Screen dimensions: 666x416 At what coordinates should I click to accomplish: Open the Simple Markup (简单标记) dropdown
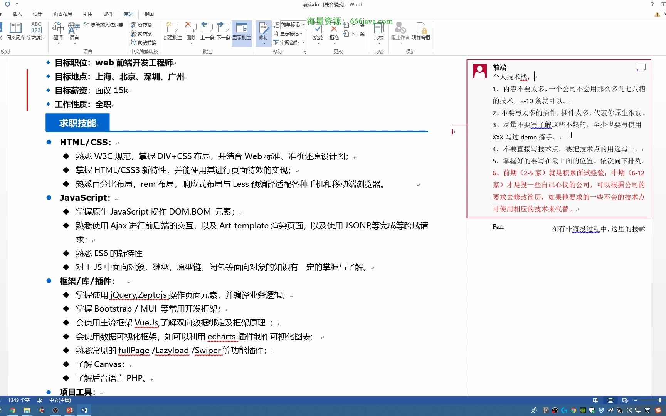coord(293,25)
